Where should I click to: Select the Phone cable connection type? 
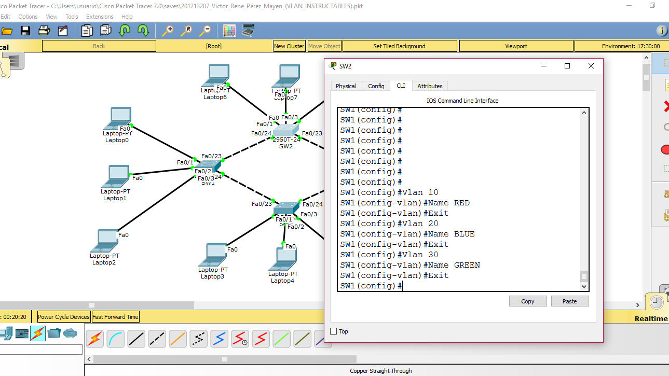point(198,339)
